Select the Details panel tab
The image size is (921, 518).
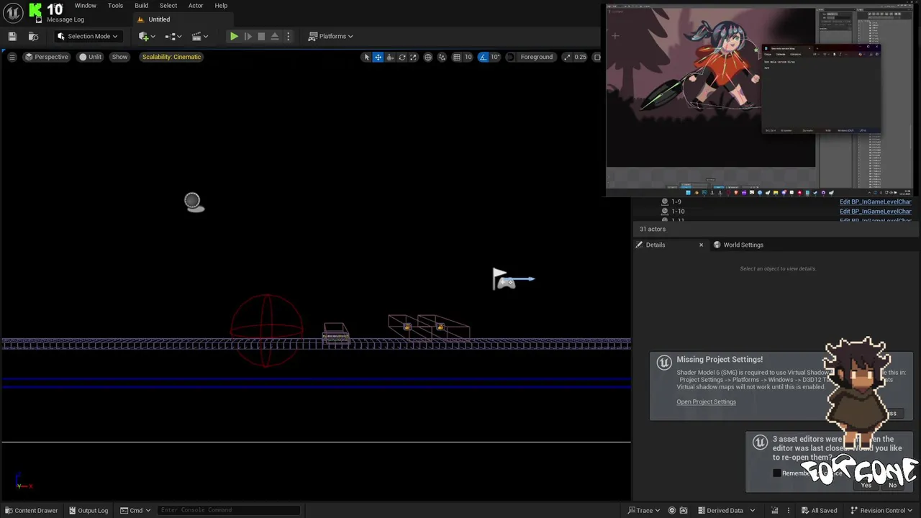point(655,245)
